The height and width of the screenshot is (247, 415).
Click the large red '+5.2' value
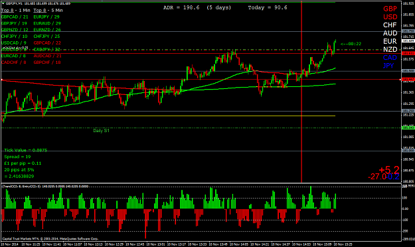389,170
